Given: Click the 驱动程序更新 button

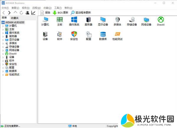Looking at the screenshot, I should tap(81, 13).
